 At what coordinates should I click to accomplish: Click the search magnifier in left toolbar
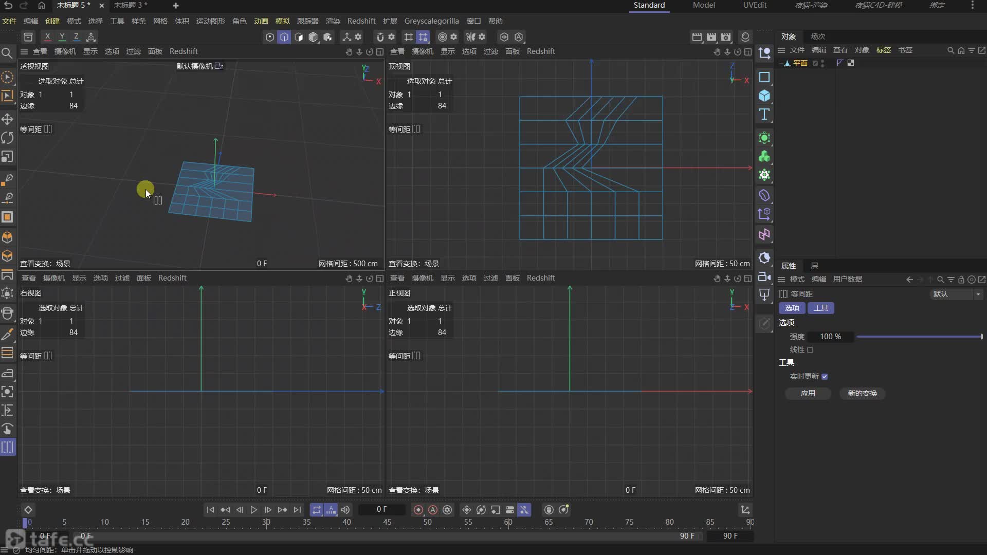tap(7, 53)
